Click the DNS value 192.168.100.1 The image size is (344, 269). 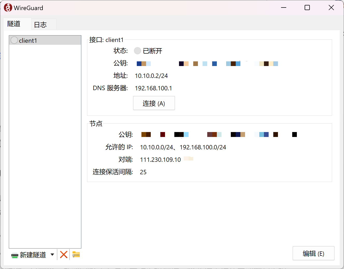tap(153, 88)
